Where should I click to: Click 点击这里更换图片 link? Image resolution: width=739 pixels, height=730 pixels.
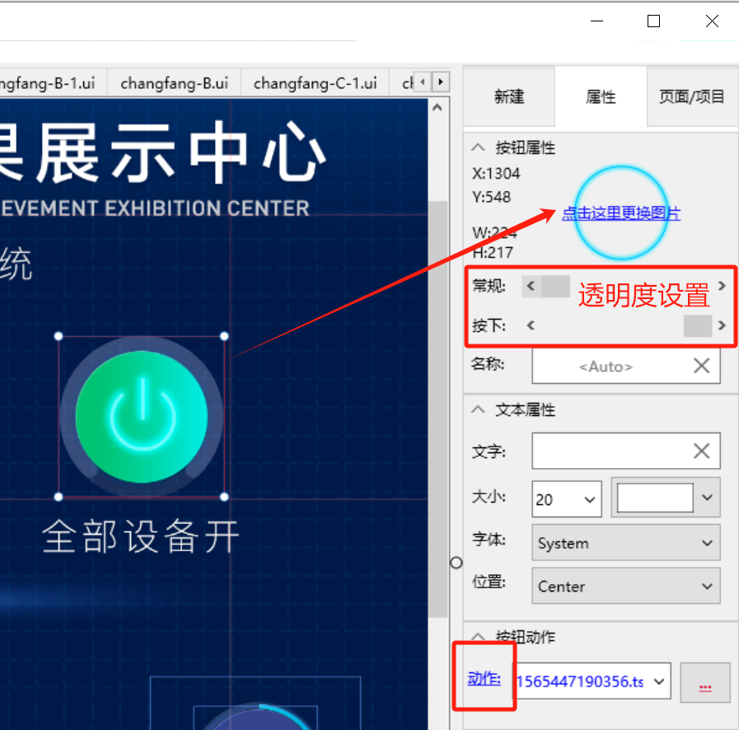pyautogui.click(x=621, y=214)
